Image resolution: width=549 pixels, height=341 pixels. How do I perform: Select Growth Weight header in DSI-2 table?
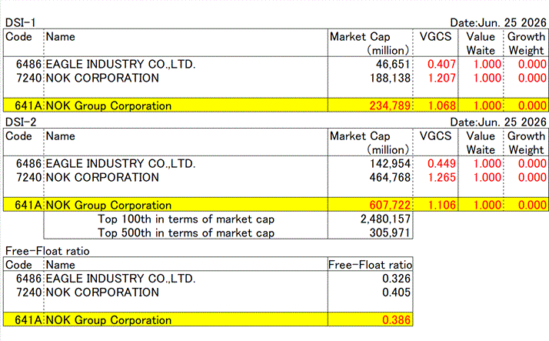pos(526,143)
